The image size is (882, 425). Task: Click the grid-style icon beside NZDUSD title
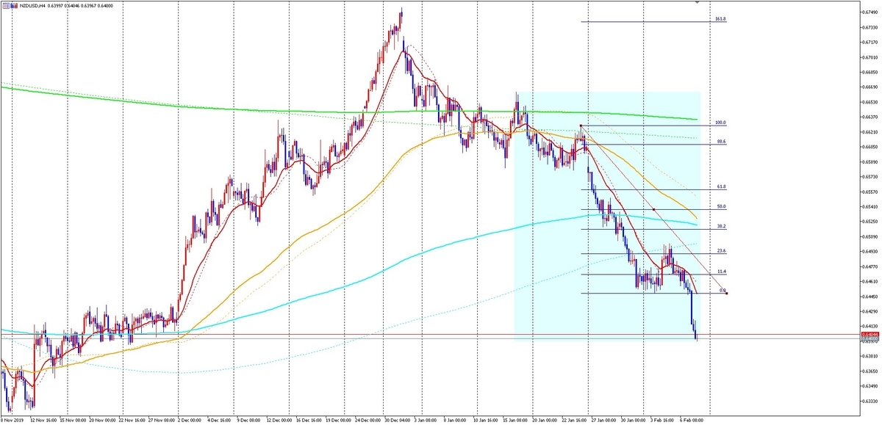tap(6, 6)
